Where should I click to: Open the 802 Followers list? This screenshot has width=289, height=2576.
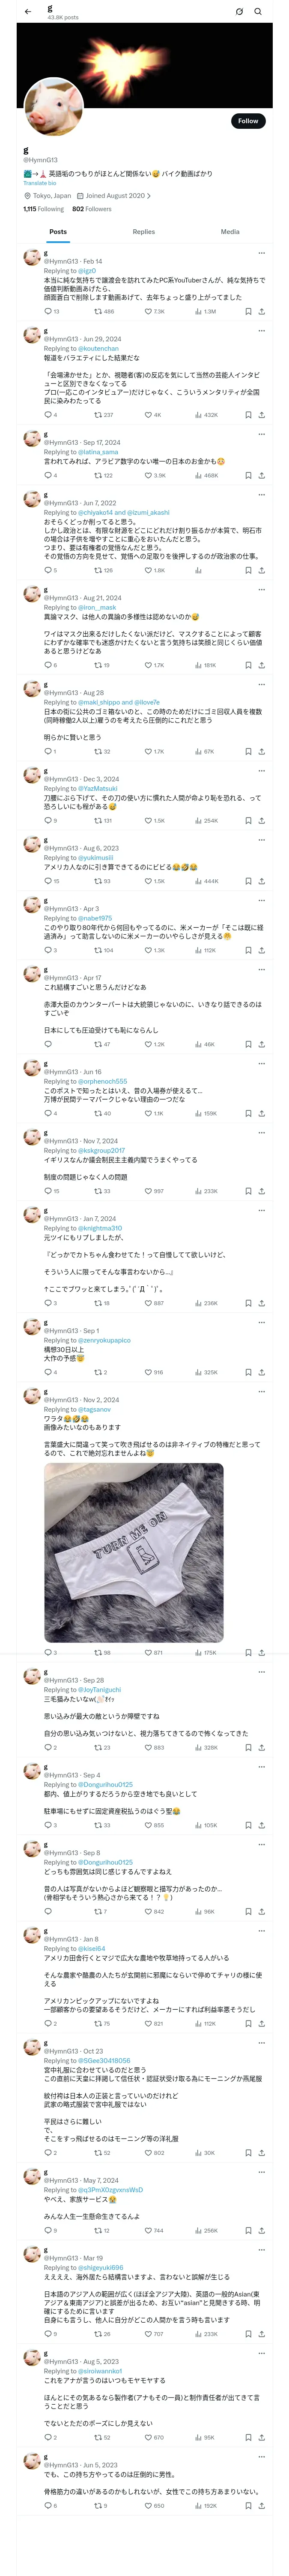(92, 209)
